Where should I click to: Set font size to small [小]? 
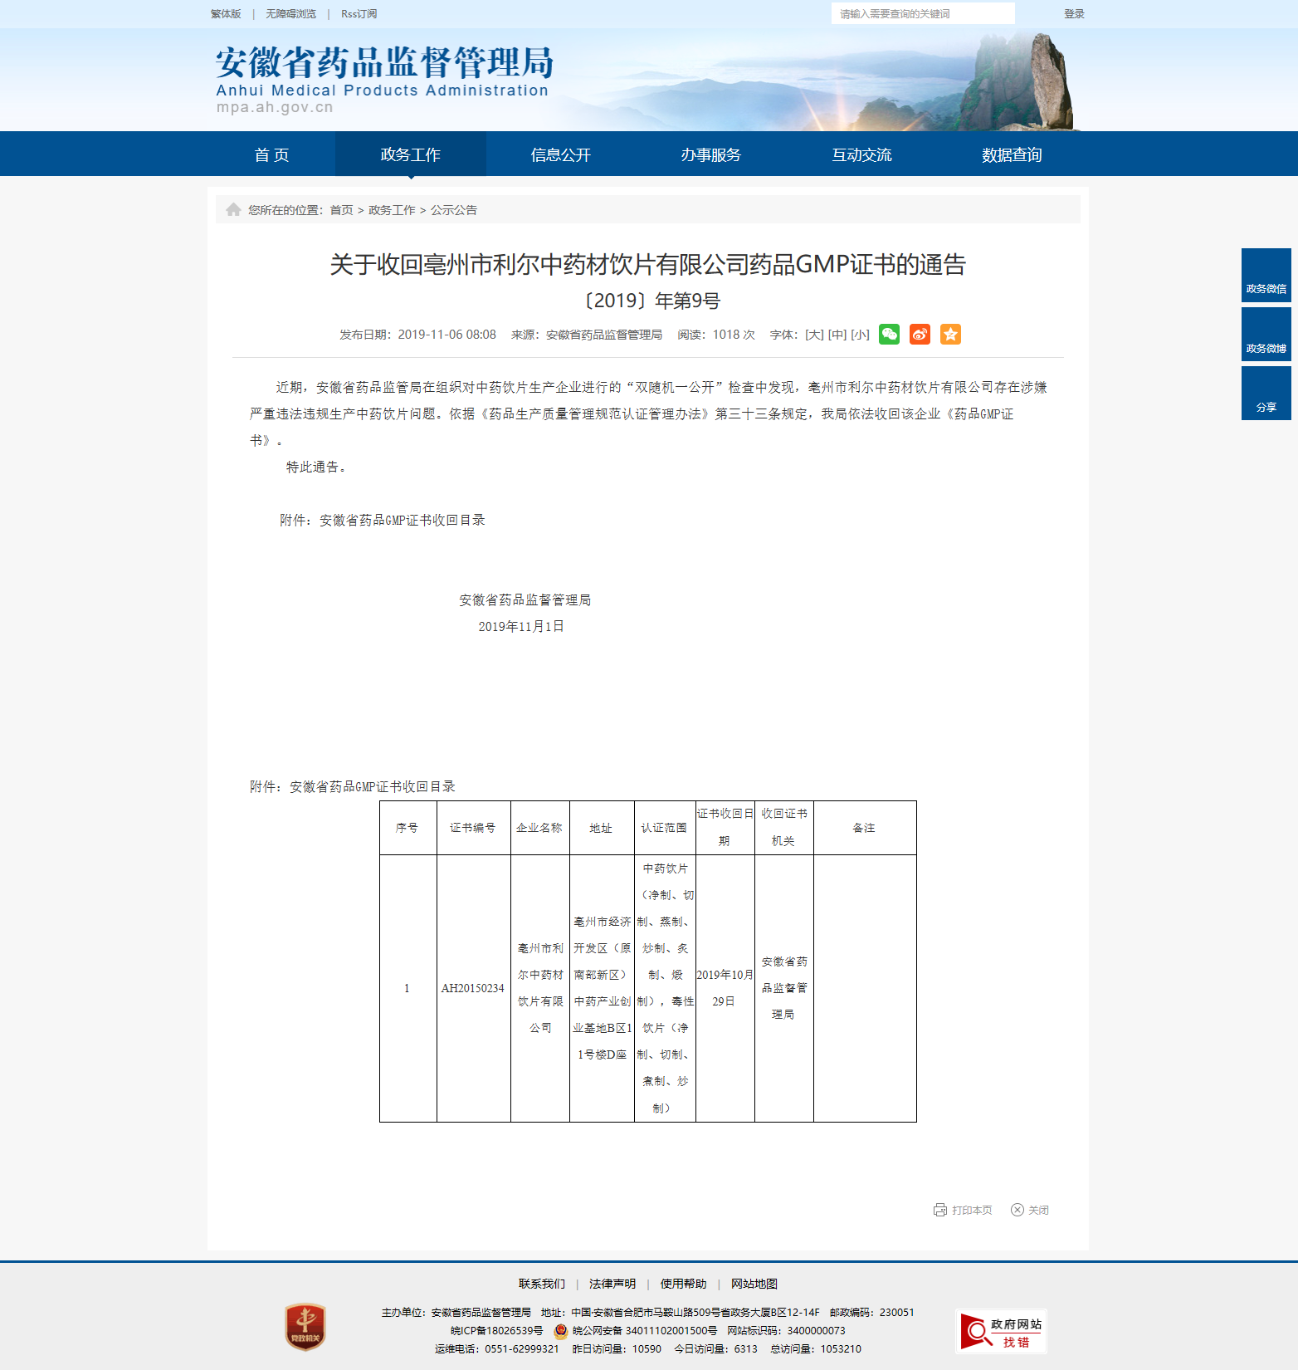[860, 335]
